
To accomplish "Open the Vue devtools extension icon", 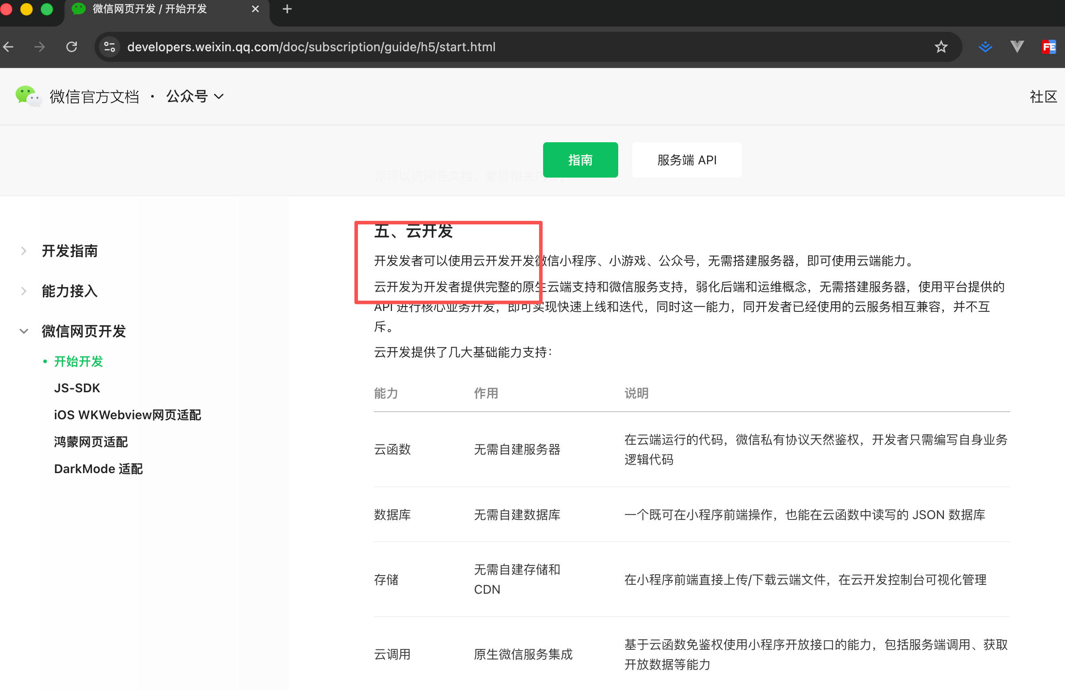I will (x=1017, y=47).
